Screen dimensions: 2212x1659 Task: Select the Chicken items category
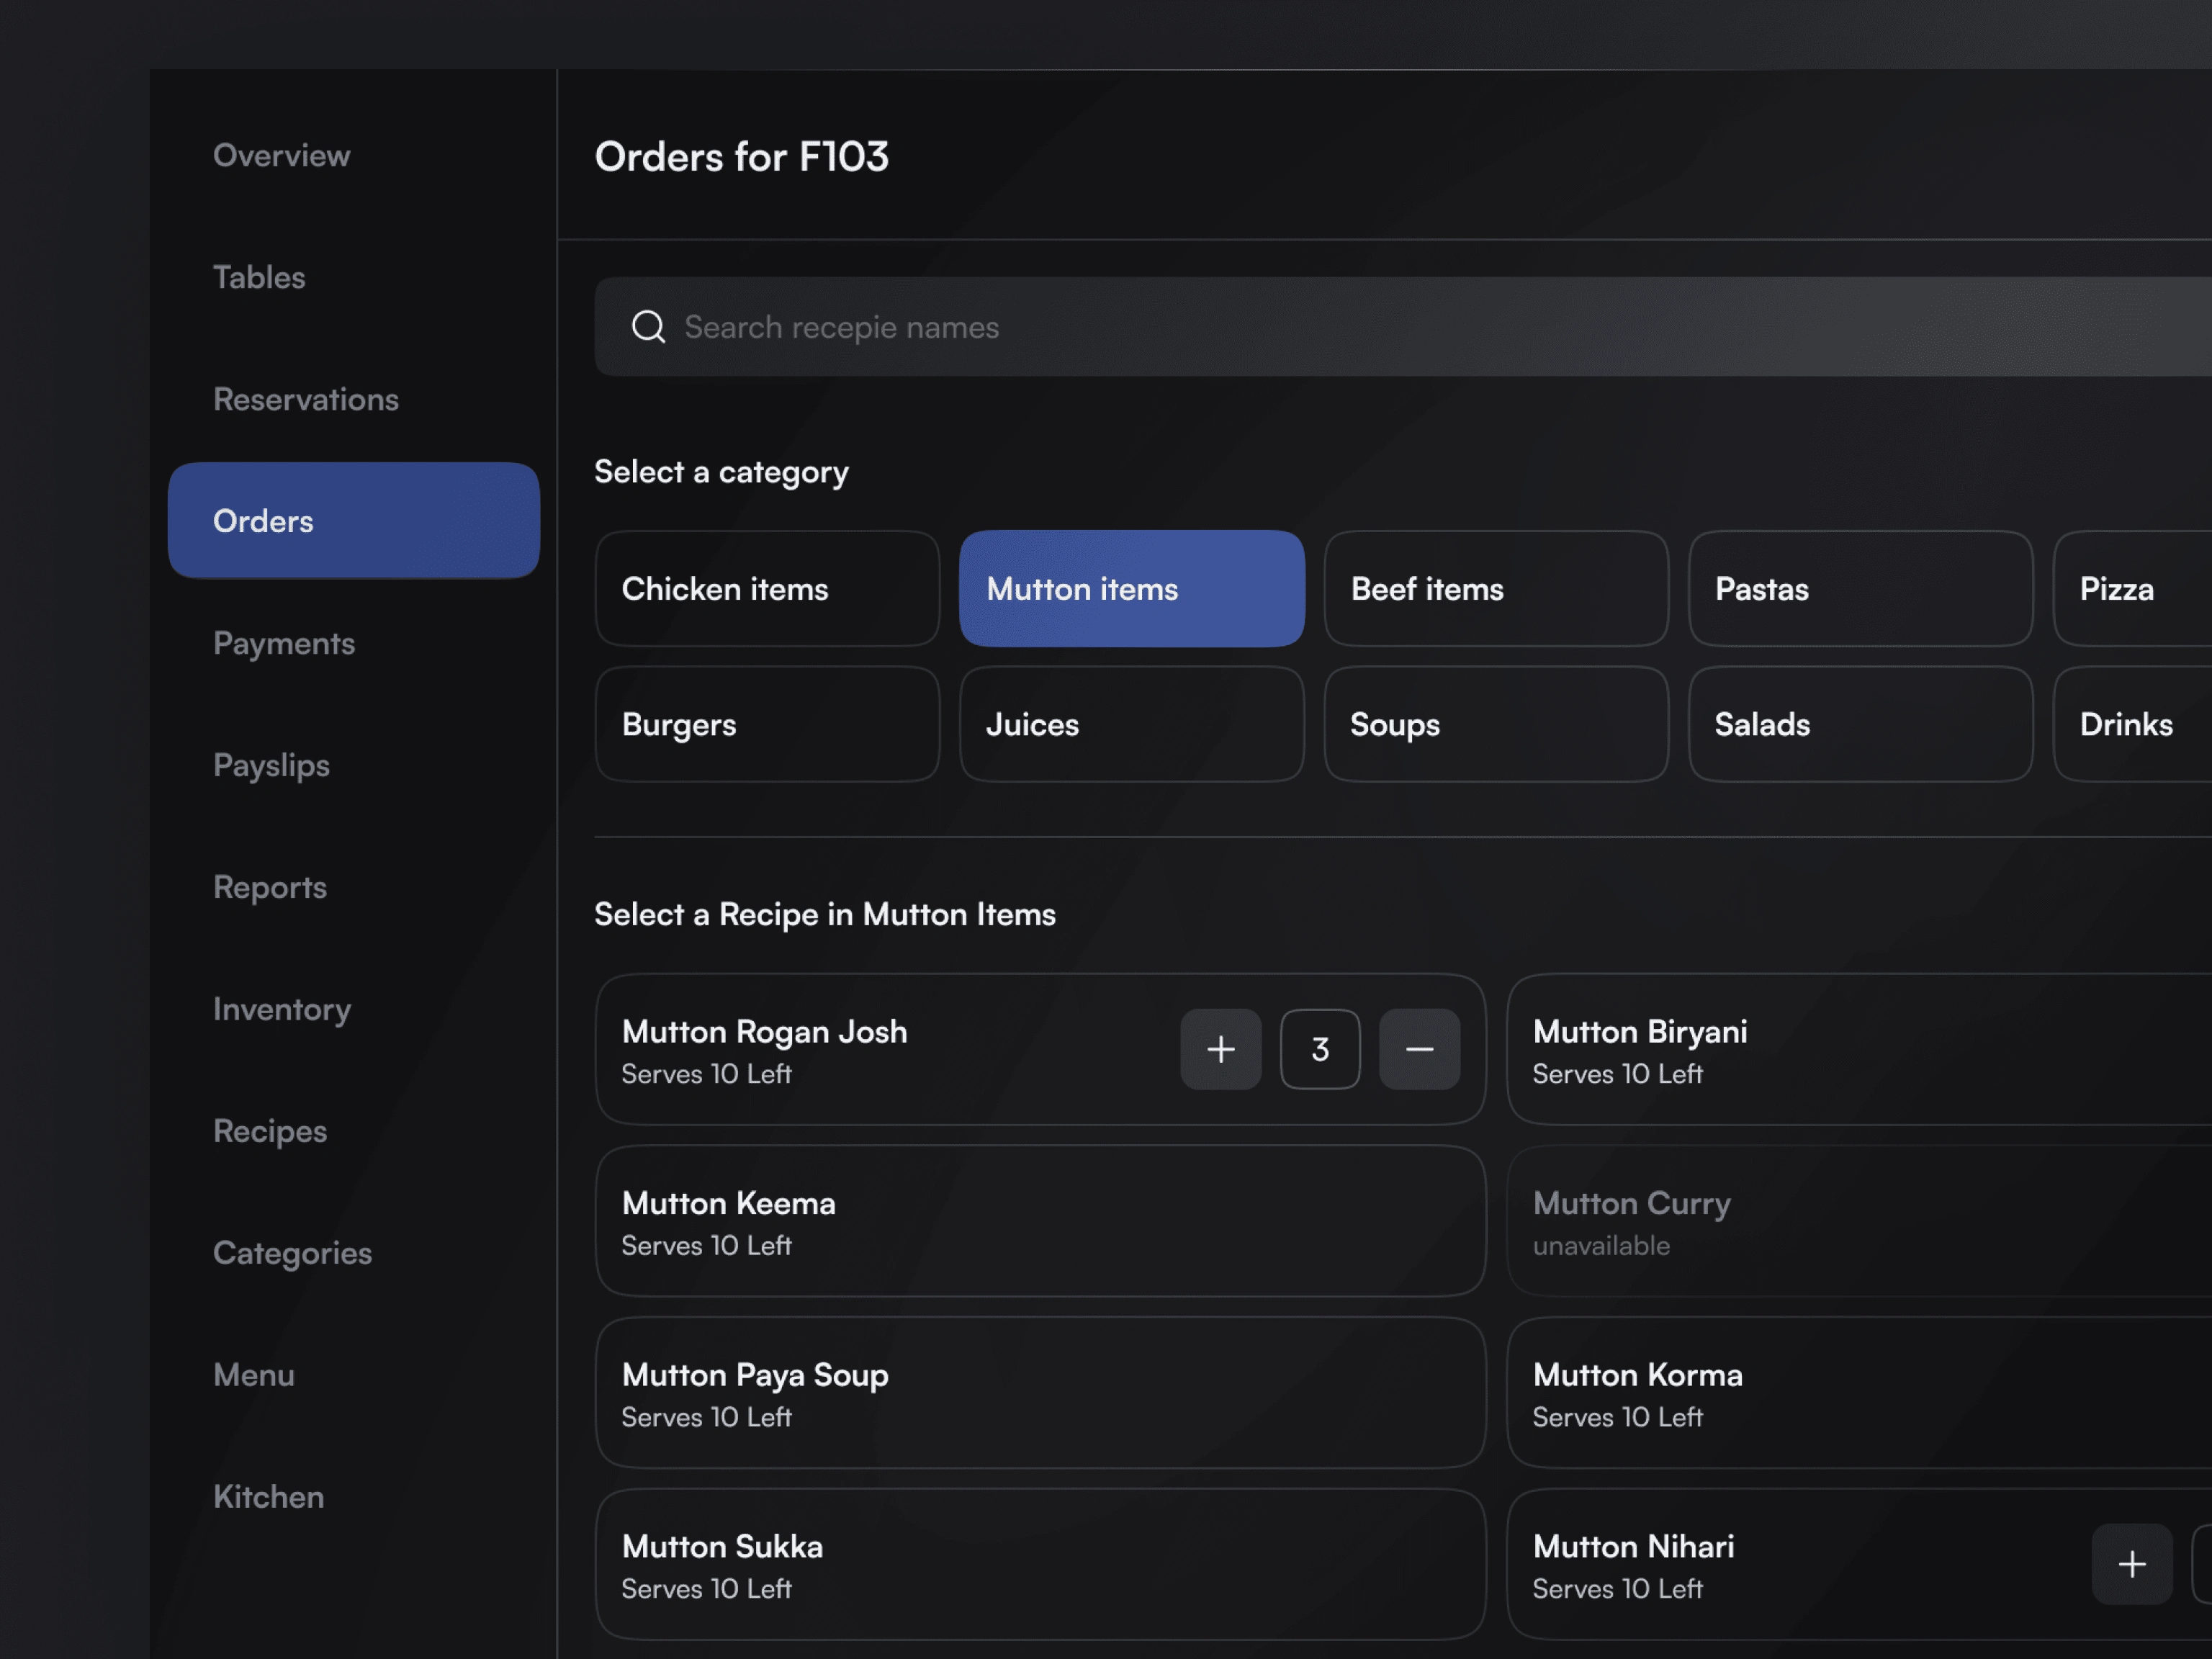[x=767, y=589]
